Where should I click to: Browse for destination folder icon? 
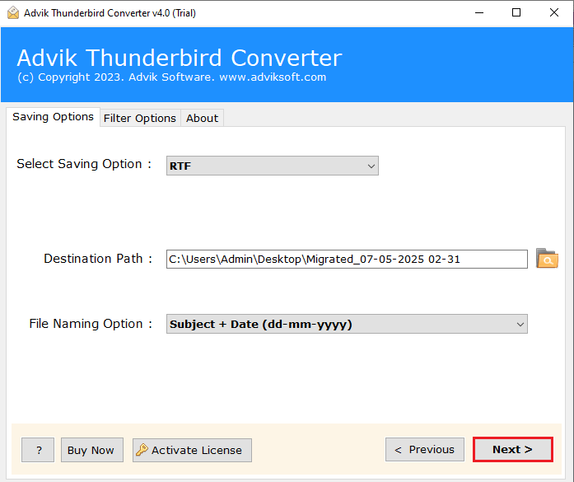[547, 259]
